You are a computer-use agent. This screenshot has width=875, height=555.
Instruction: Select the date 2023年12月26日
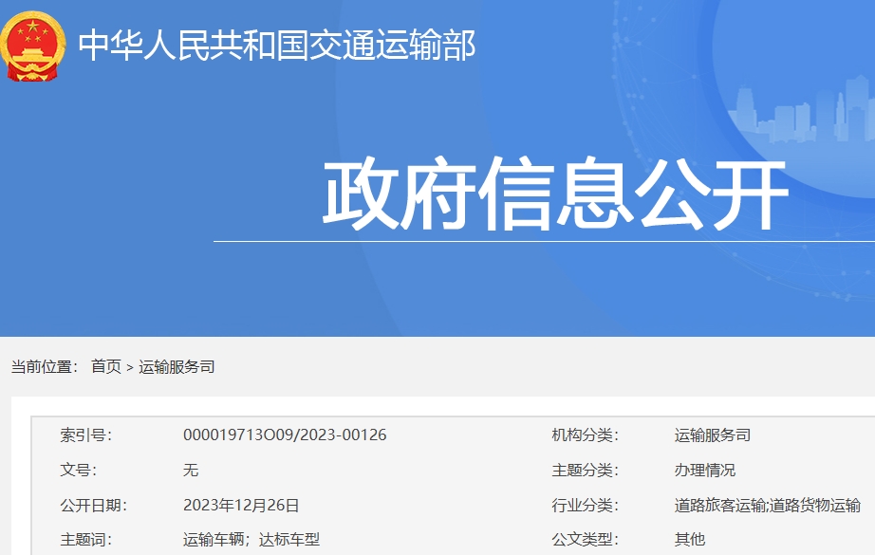pos(241,506)
